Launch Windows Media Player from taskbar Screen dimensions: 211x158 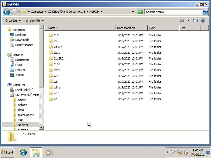pyautogui.click(x=49, y=153)
